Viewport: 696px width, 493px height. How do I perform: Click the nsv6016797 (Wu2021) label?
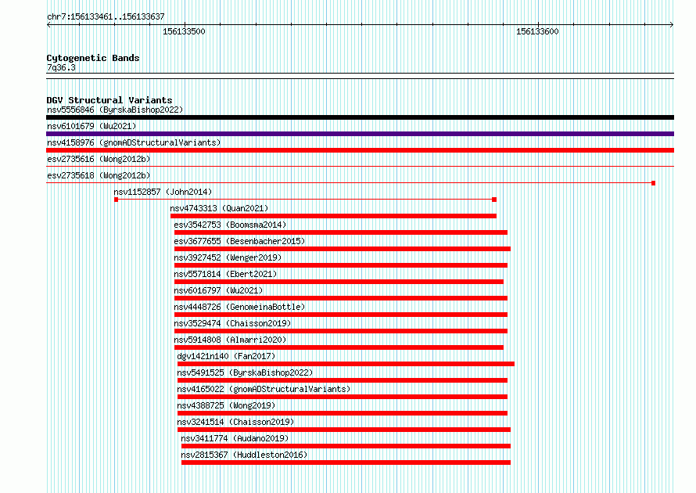click(218, 290)
